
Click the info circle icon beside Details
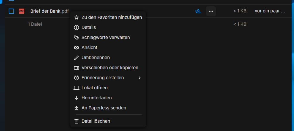[76, 28]
